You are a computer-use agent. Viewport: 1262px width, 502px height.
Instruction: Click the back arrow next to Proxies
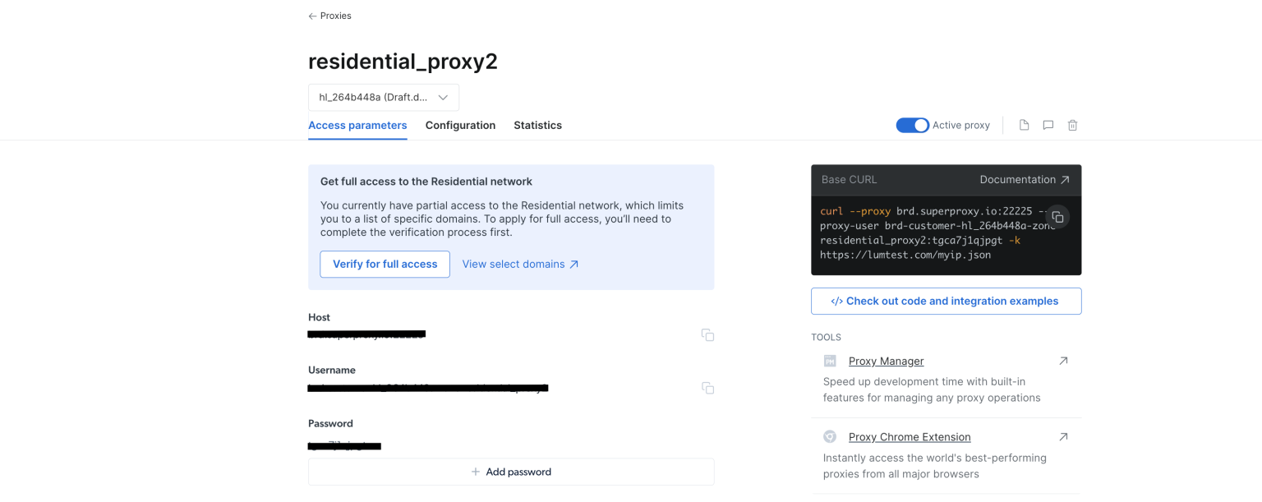click(x=311, y=15)
